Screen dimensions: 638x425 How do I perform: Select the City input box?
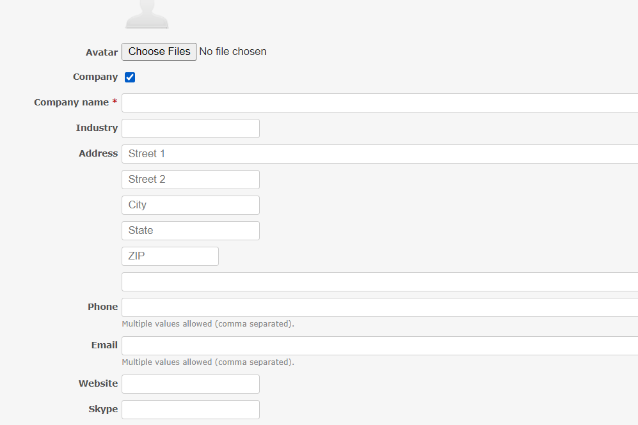[x=190, y=205]
